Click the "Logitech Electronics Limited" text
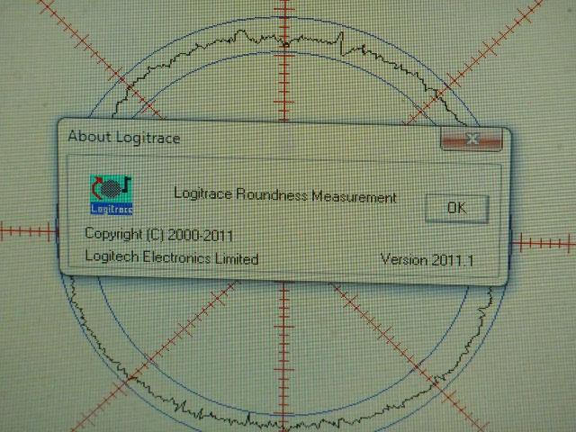Viewport: 576px width, 432px height. point(172,257)
